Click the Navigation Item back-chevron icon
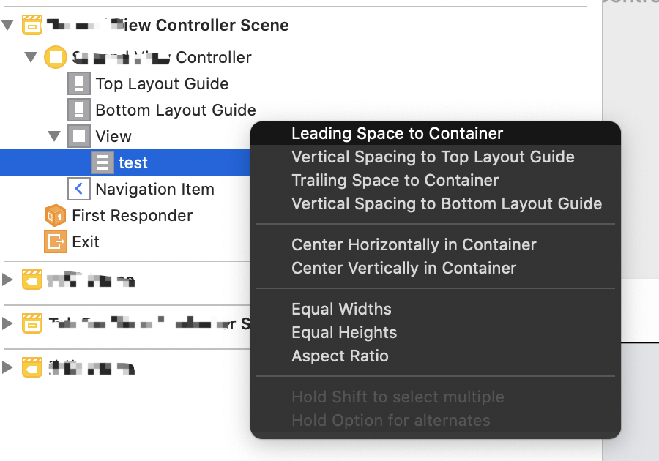The width and height of the screenshot is (659, 461). (x=79, y=189)
